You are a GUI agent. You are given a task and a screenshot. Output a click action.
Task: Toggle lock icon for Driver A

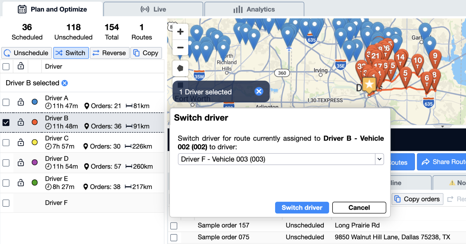coord(21,102)
